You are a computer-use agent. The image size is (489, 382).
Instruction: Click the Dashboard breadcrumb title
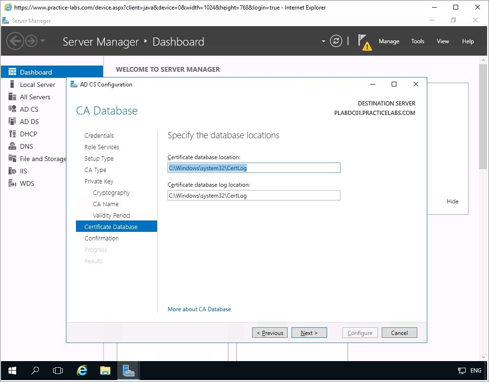pos(179,41)
